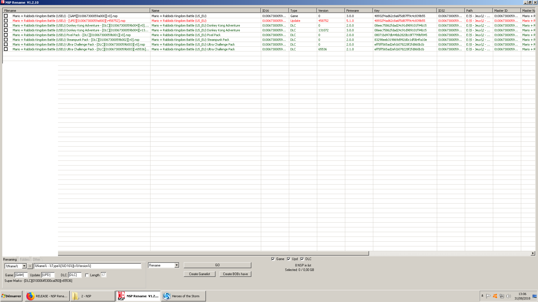This screenshot has width=538, height=302.
Task: Switch to the Folders tab
Action: tap(25, 259)
